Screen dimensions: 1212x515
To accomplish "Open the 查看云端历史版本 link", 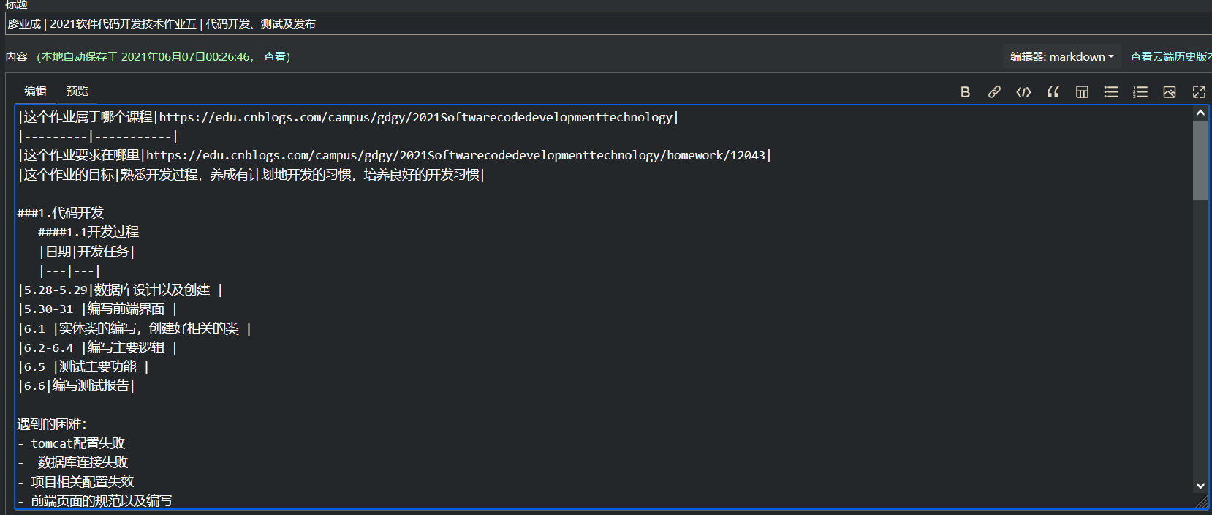I will pyautogui.click(x=1170, y=57).
